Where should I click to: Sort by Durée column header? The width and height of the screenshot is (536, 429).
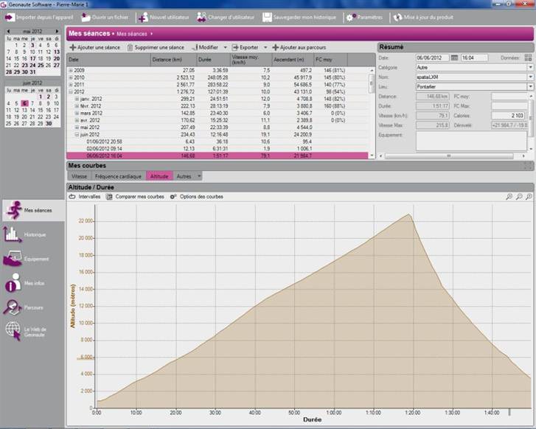[x=213, y=60]
